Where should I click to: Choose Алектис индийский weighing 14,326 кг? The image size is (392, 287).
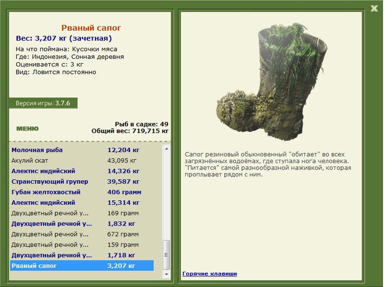pos(43,171)
